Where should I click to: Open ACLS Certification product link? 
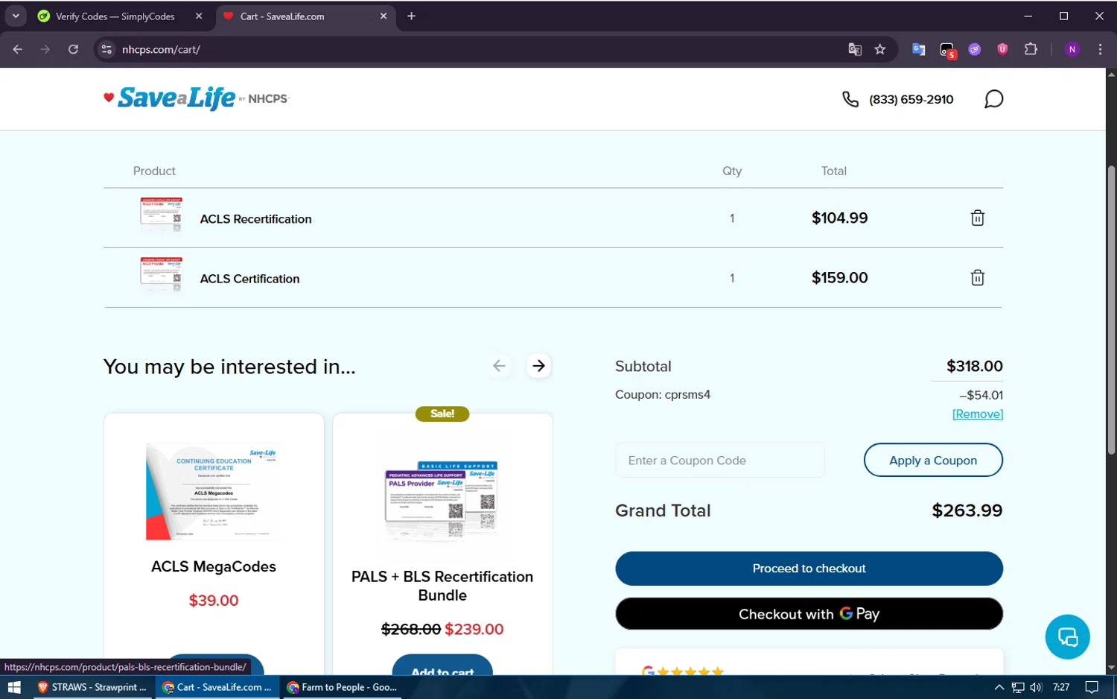click(x=249, y=279)
